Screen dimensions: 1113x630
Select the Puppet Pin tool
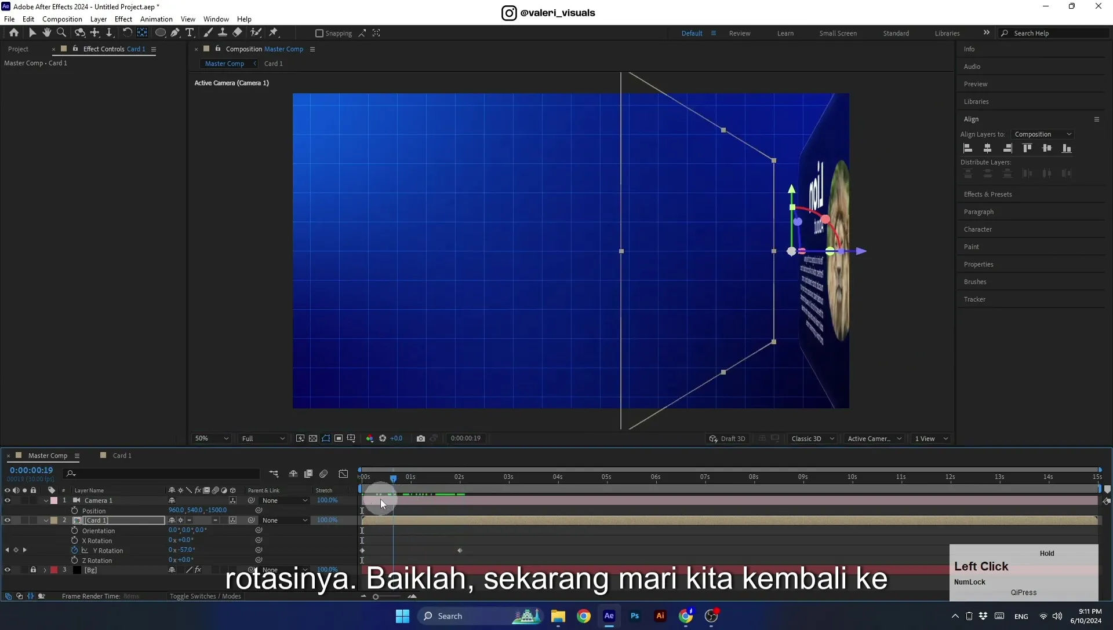pos(274,33)
